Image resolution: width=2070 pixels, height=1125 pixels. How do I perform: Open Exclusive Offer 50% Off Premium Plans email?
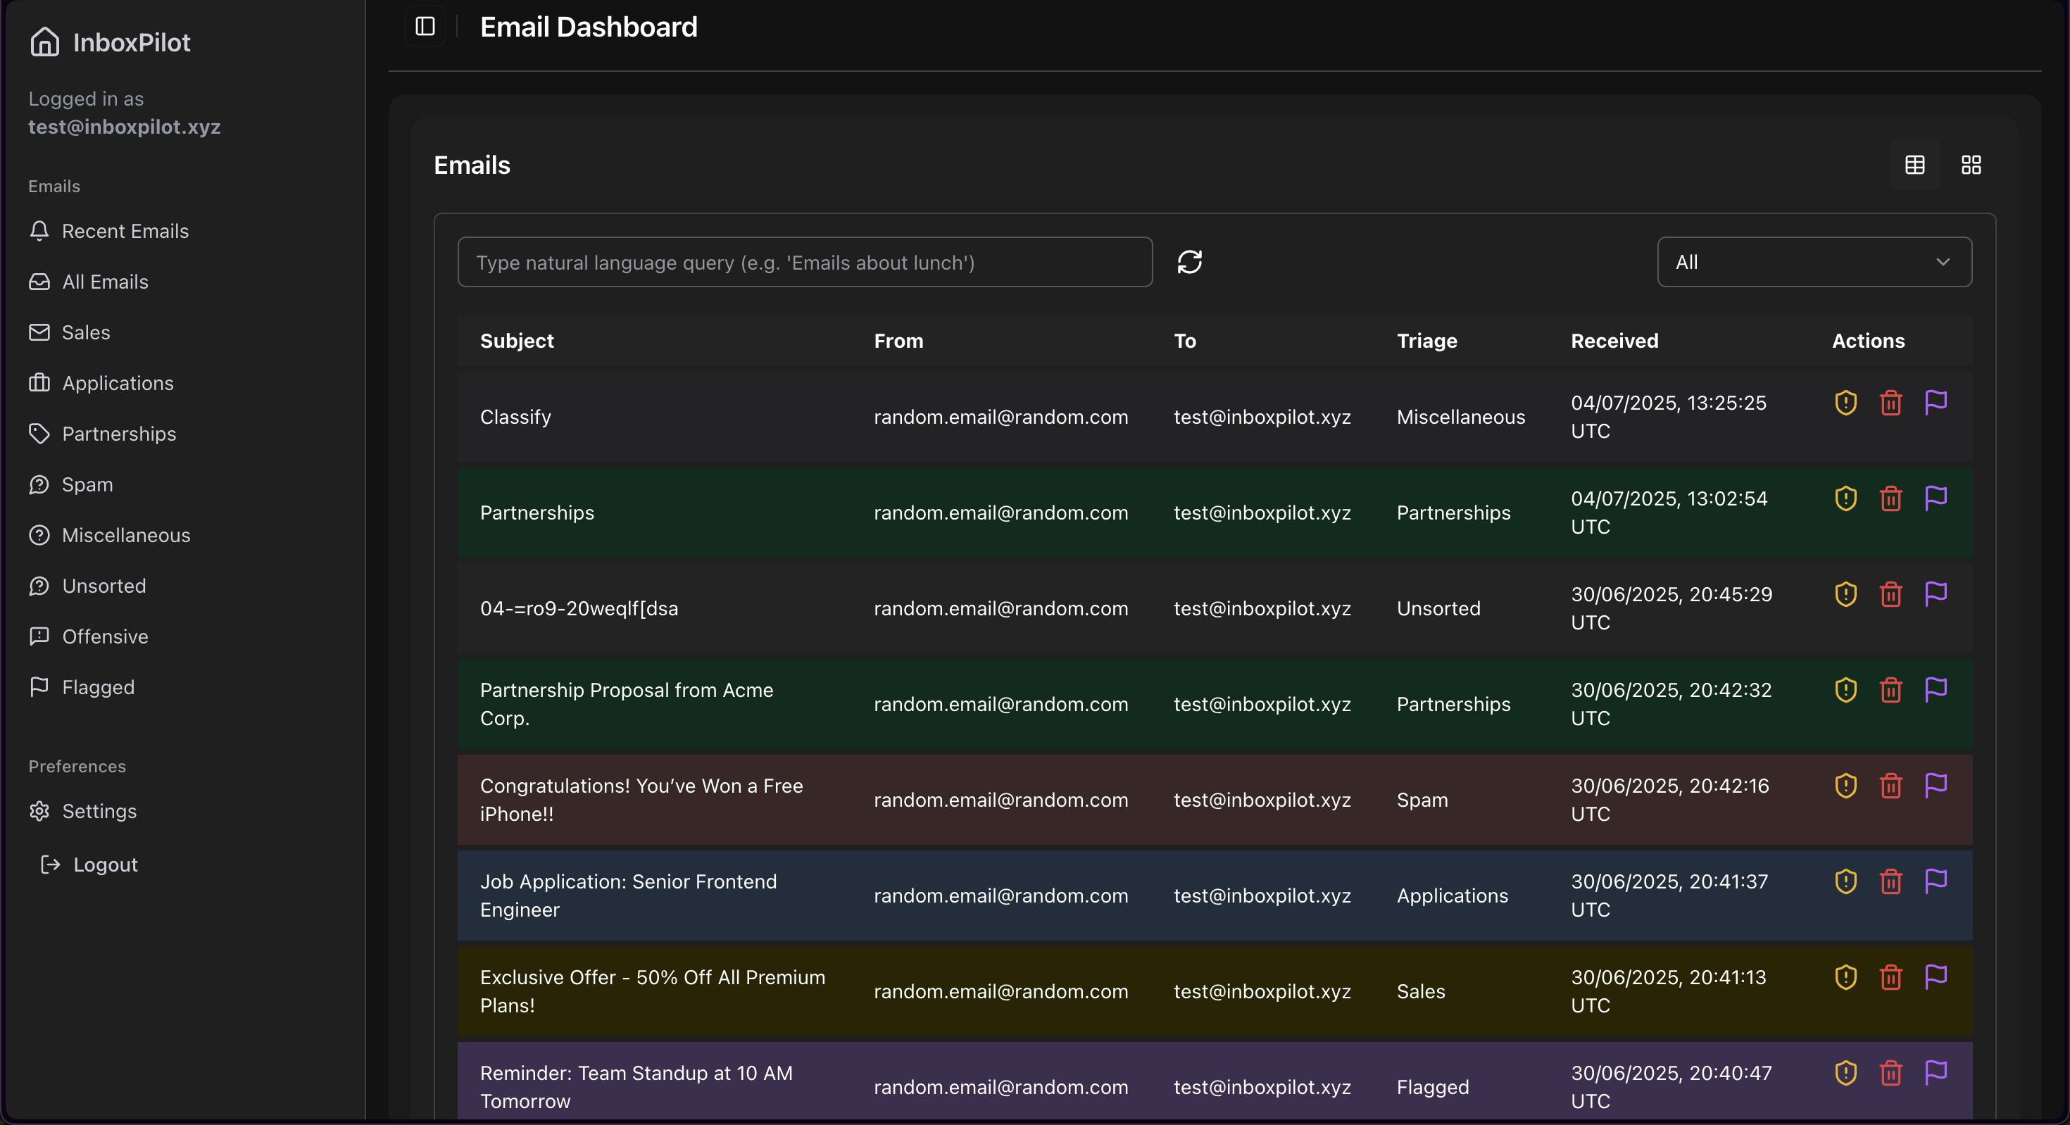[x=653, y=991]
